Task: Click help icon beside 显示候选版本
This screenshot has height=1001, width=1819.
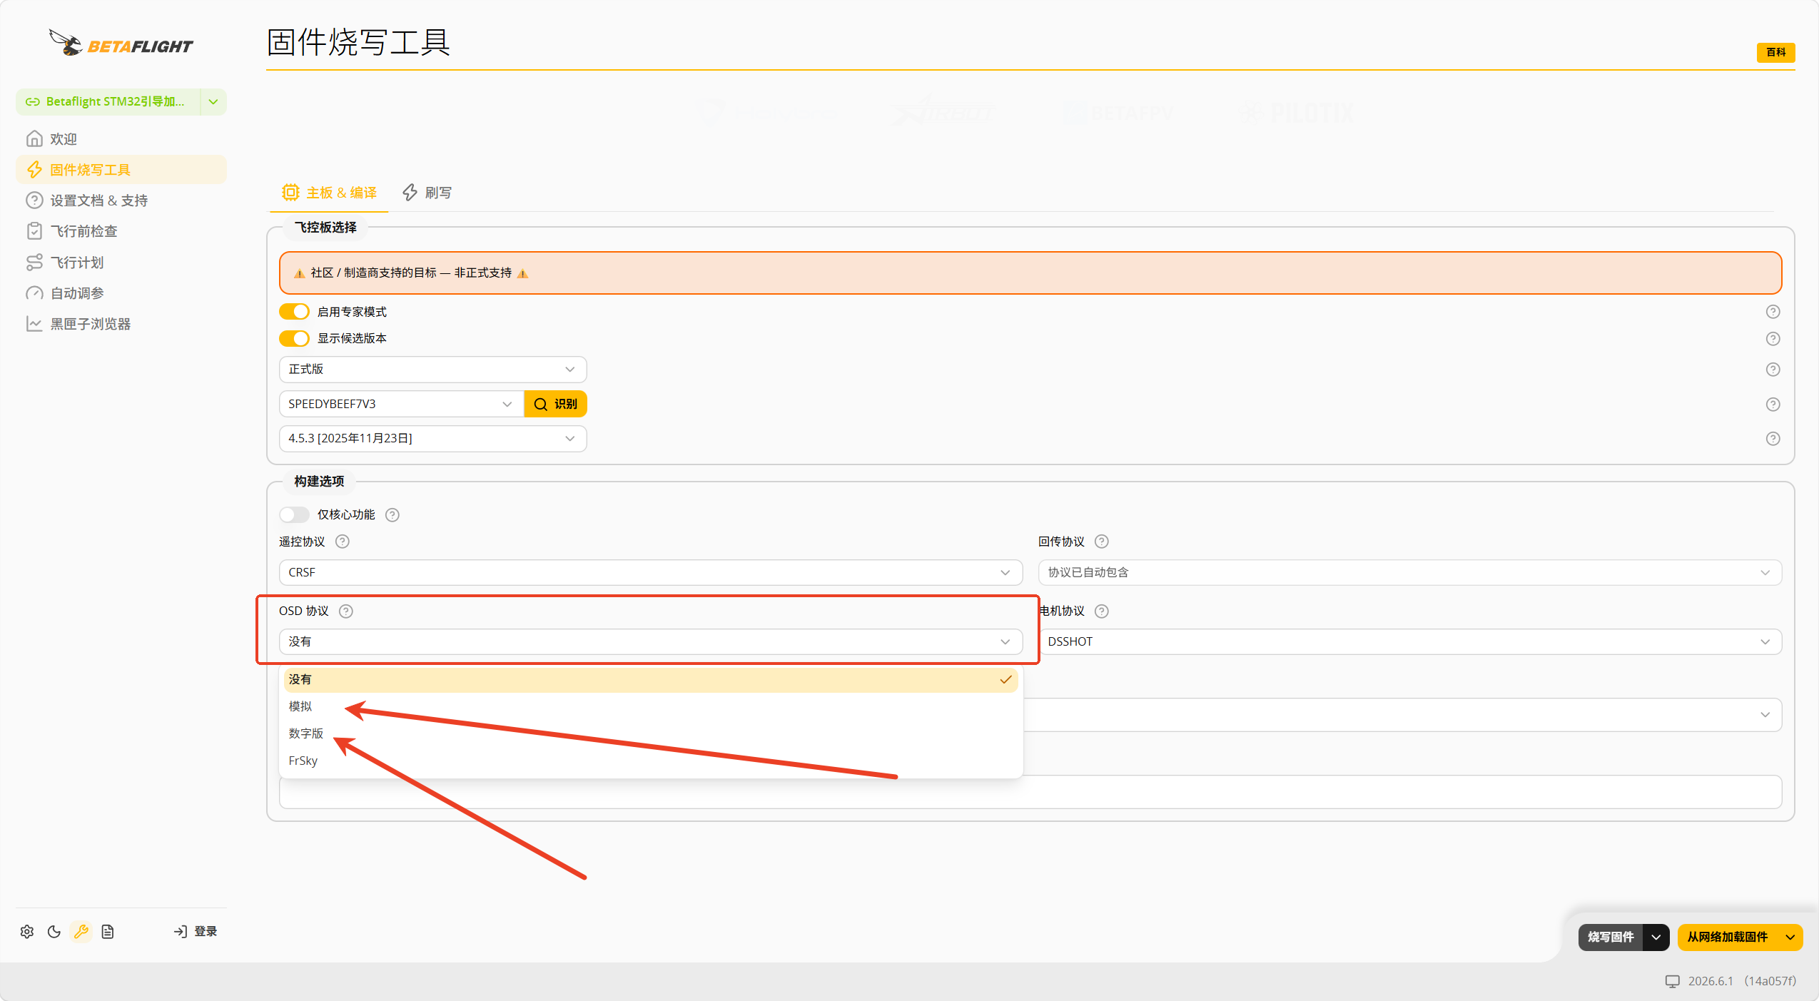Action: point(1773,339)
